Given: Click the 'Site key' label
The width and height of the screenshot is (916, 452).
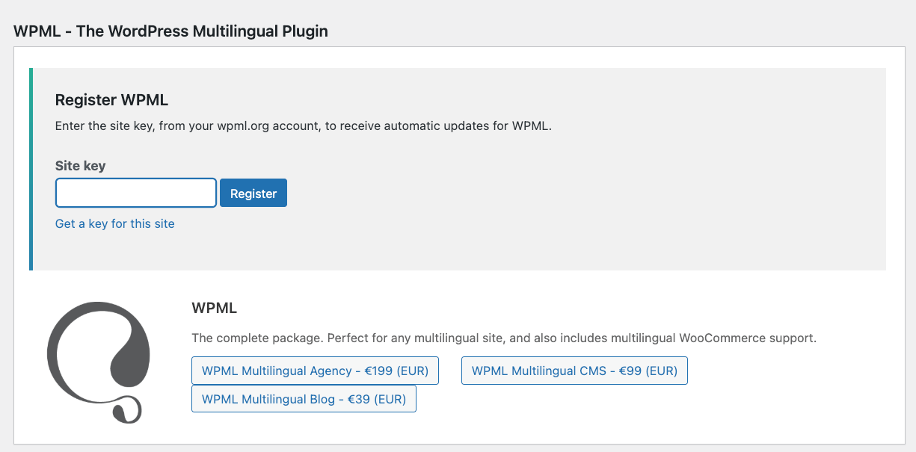Looking at the screenshot, I should coord(80,166).
